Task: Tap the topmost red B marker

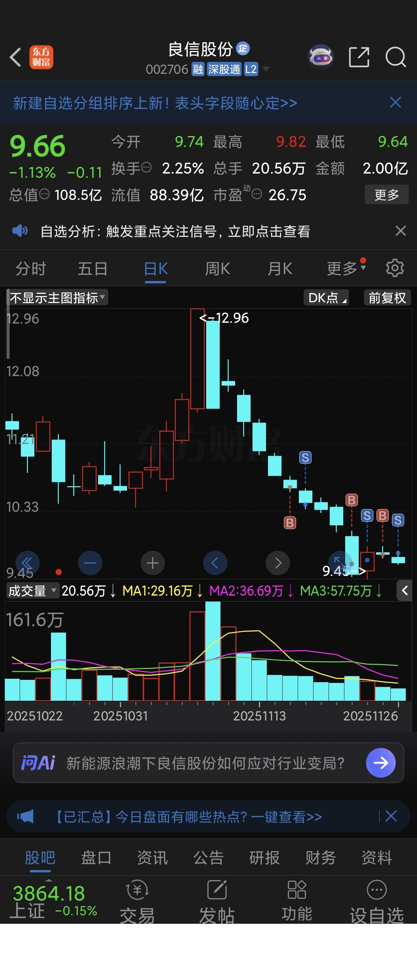Action: tap(351, 500)
